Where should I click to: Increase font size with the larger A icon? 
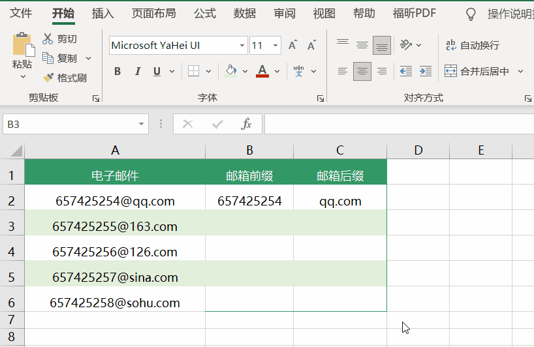click(292, 46)
